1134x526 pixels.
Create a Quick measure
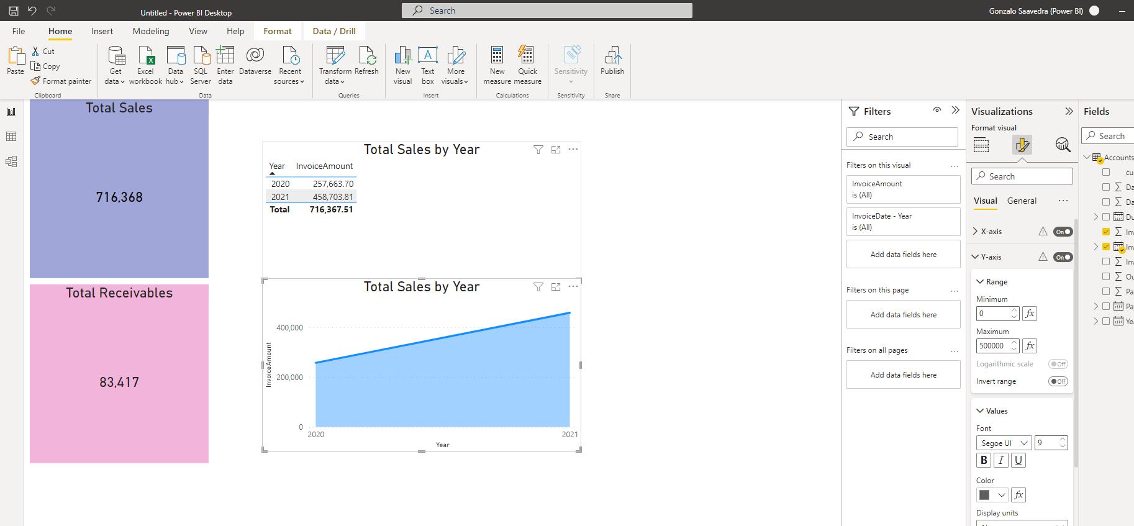pyautogui.click(x=527, y=65)
